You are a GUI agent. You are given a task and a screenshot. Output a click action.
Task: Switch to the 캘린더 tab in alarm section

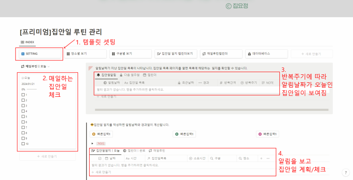point(150,75)
